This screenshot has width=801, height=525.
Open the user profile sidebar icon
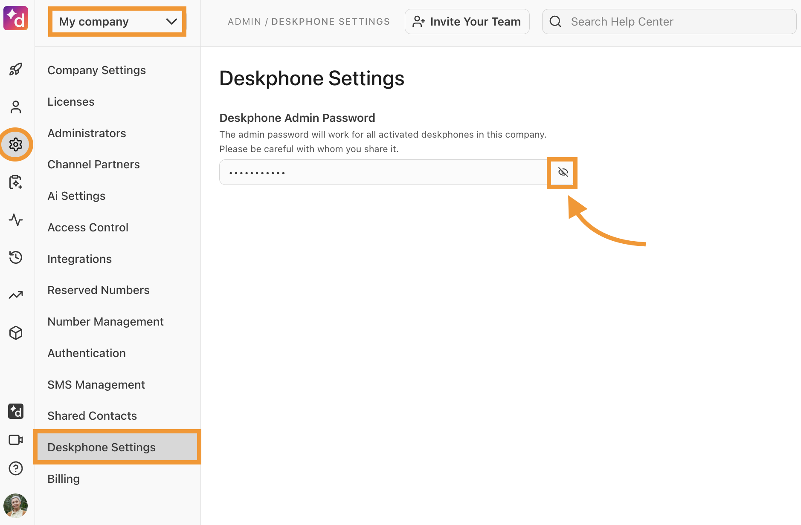tap(16, 107)
